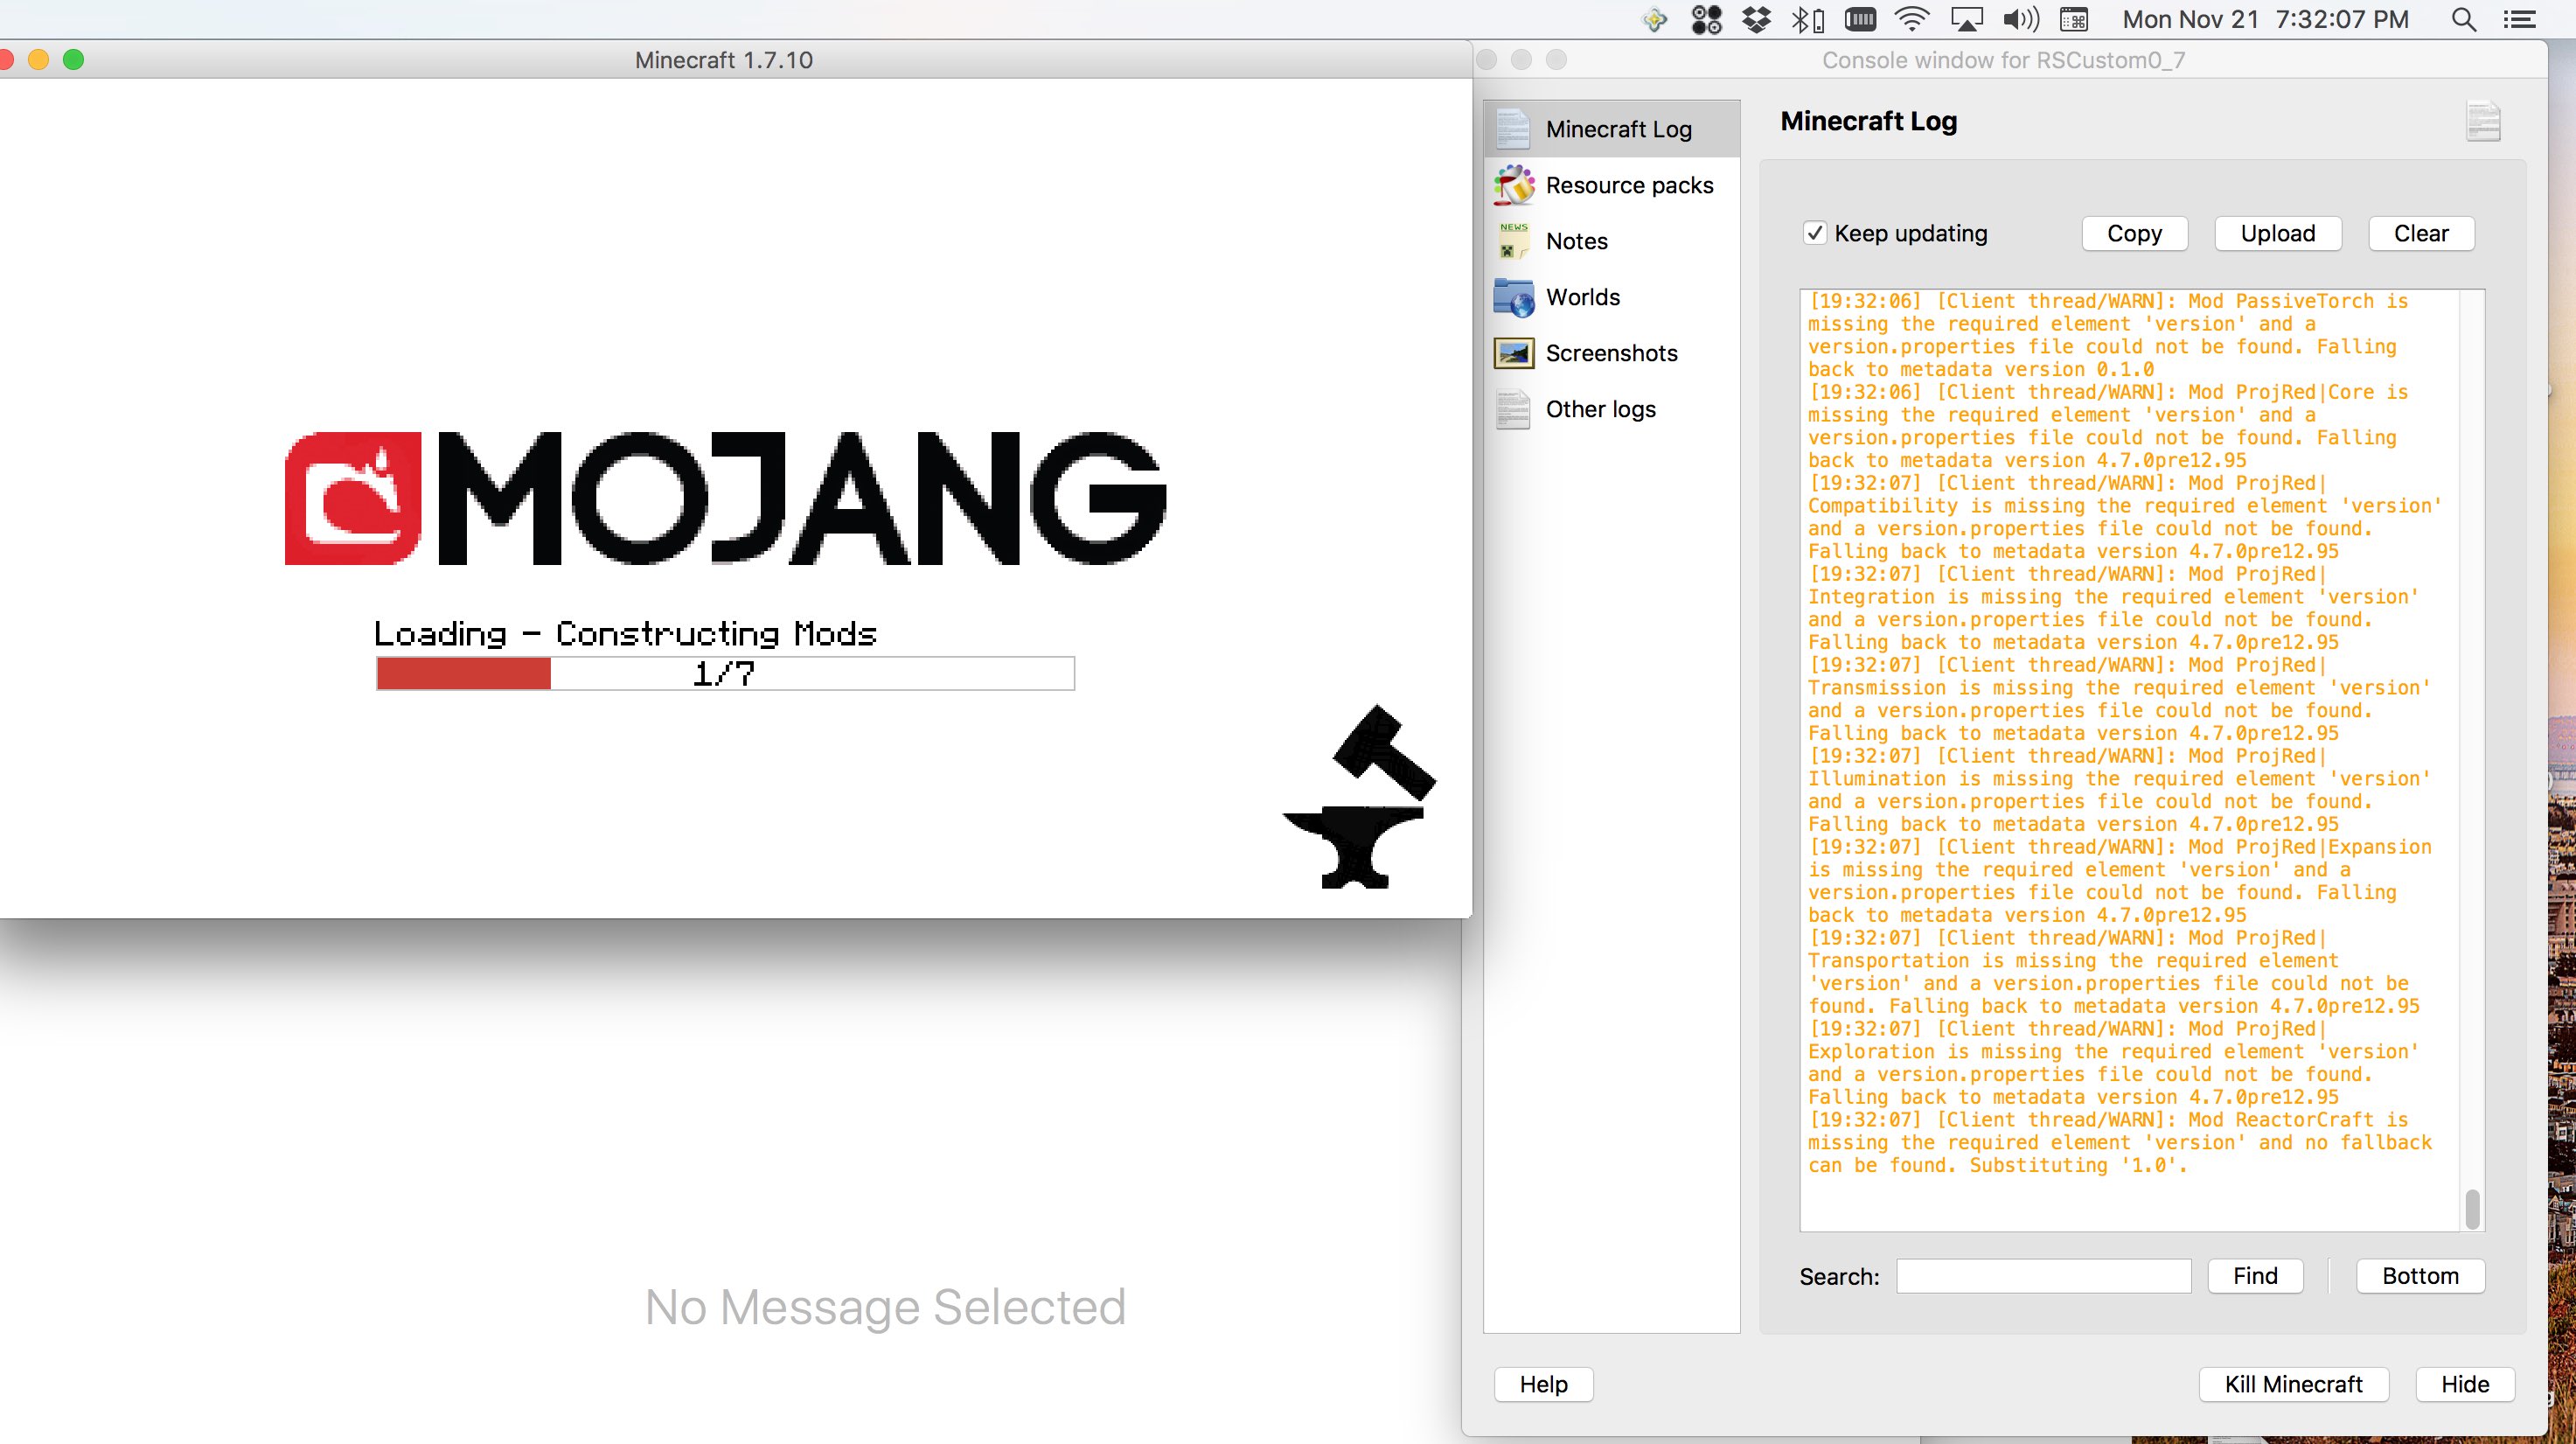Open the Resource packs section
The width and height of the screenshot is (2576, 1444).
1628,185
